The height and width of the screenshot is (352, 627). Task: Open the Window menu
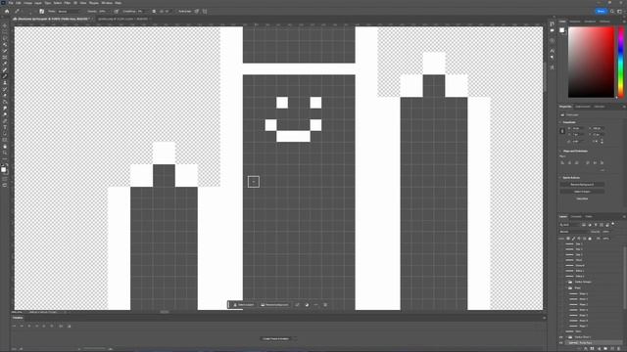click(x=107, y=3)
